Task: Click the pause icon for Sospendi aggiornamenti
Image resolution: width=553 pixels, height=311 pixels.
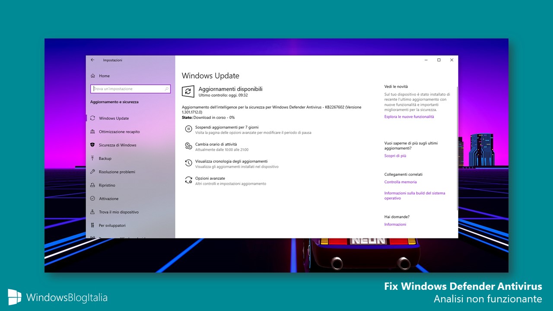Action: 188,129
